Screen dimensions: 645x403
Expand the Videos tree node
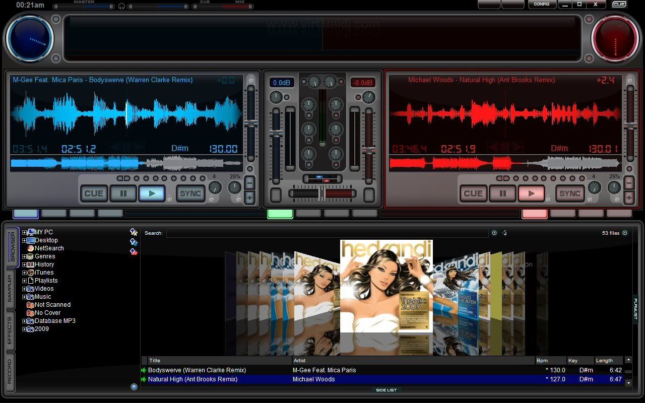pyautogui.click(x=24, y=289)
